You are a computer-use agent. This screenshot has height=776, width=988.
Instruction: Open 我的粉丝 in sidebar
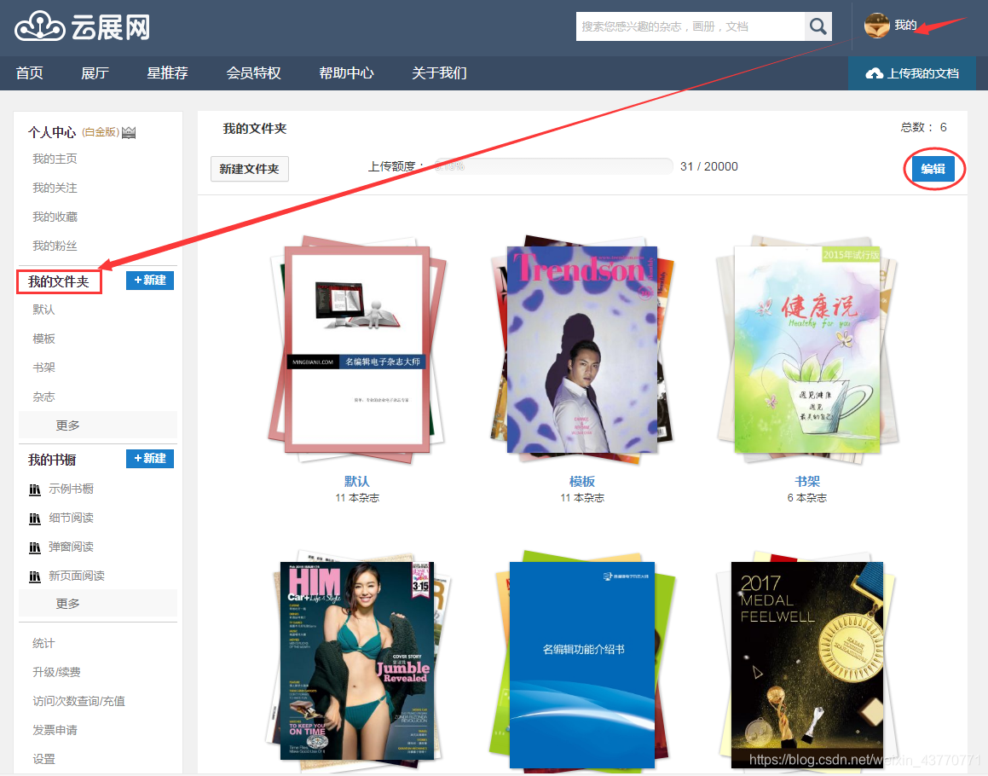pyautogui.click(x=55, y=246)
